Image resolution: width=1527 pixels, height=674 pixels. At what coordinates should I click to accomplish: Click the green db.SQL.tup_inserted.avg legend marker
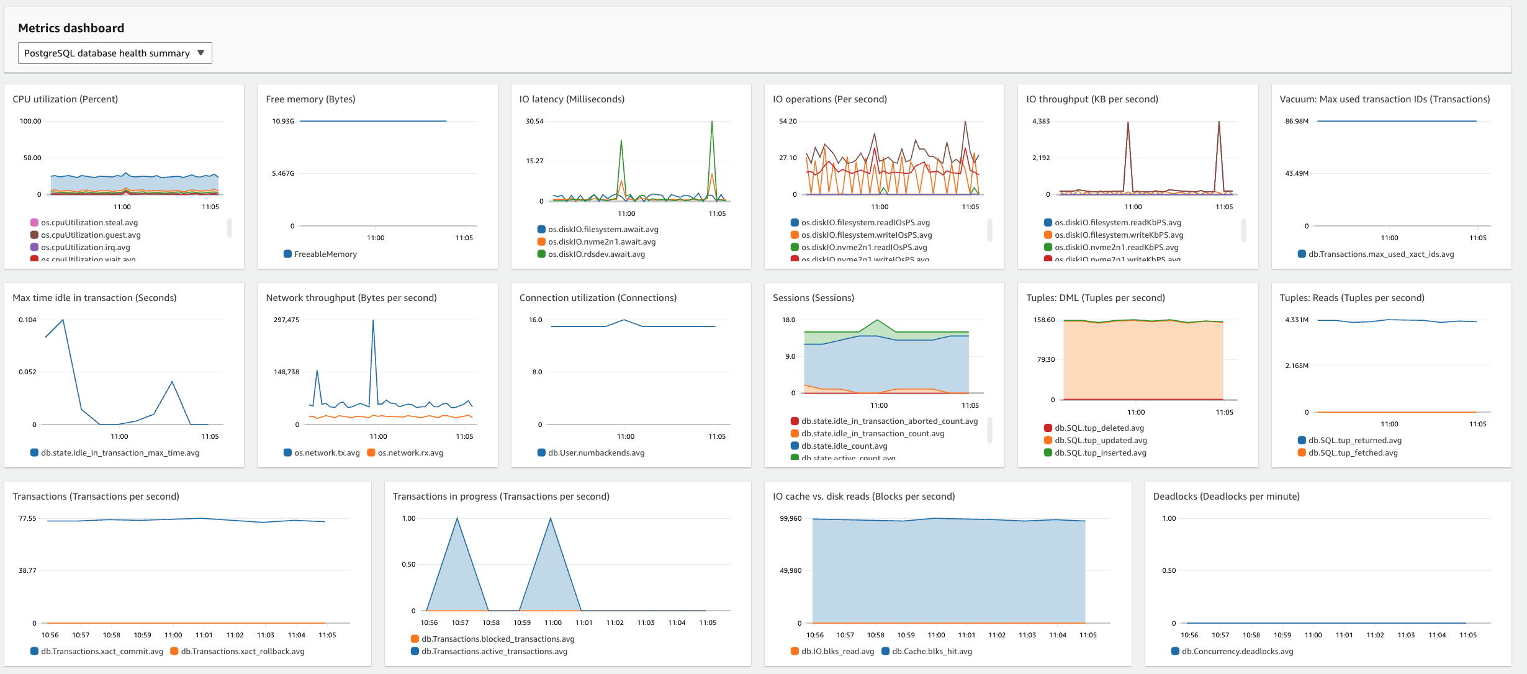pyautogui.click(x=1049, y=452)
